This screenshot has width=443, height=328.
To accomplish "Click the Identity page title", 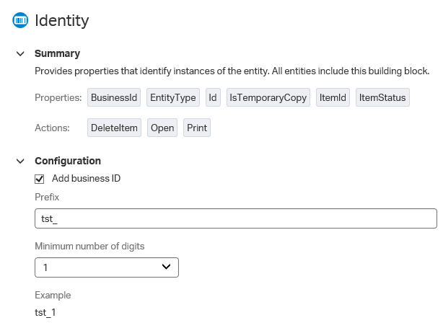I will coord(62,21).
